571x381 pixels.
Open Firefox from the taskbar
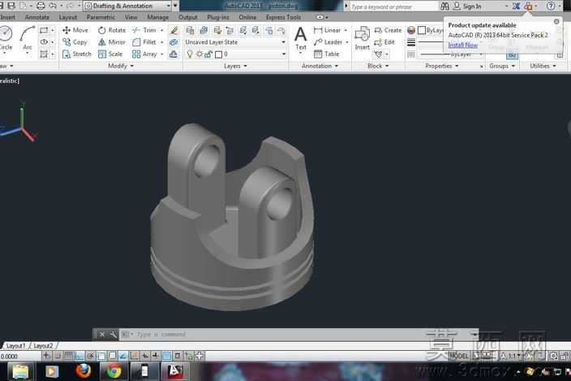point(83,371)
